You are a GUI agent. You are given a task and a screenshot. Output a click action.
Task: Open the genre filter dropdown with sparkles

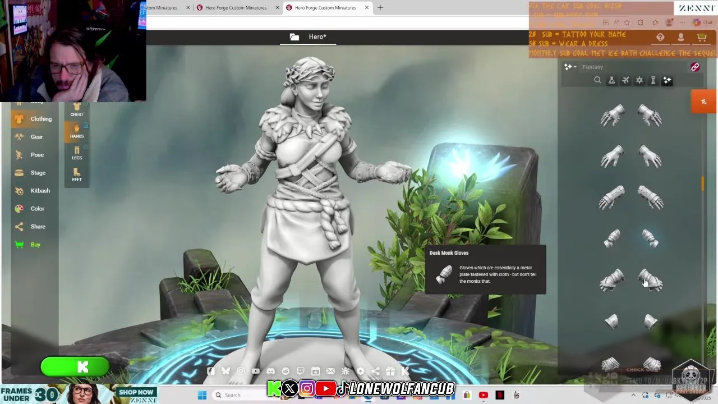tap(570, 67)
